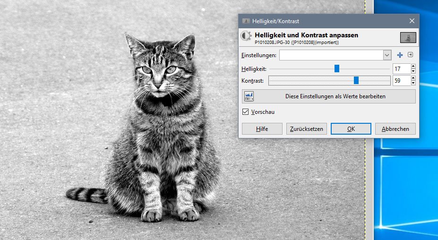
Task: Click the brightness-contrast icon in dialog header
Action: [246, 36]
